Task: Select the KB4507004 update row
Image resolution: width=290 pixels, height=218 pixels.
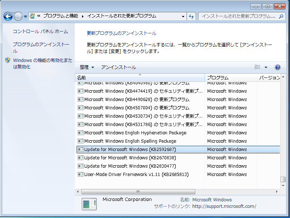Action: pos(178,108)
